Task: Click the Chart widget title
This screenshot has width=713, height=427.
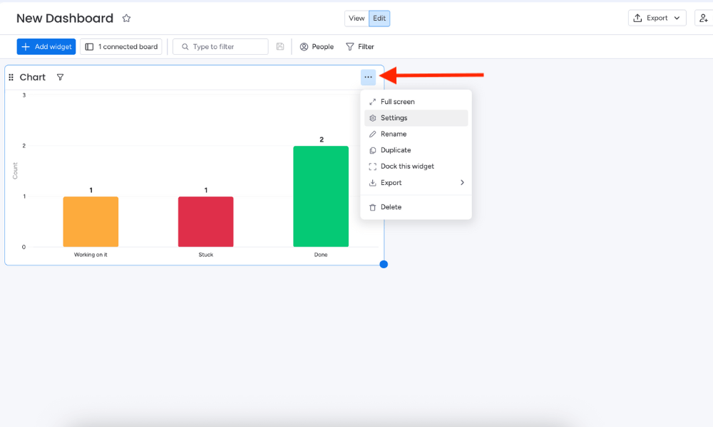Action: point(33,77)
